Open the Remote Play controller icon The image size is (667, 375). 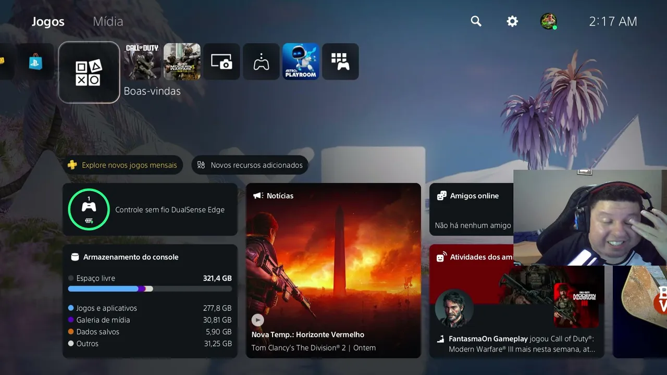coord(261,61)
